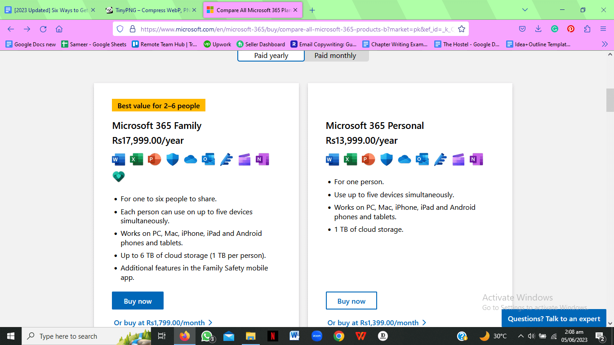The width and height of the screenshot is (614, 345).
Task: Open the notification center icon
Action: [600, 336]
